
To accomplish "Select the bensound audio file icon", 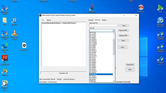I will tap(24, 47).
